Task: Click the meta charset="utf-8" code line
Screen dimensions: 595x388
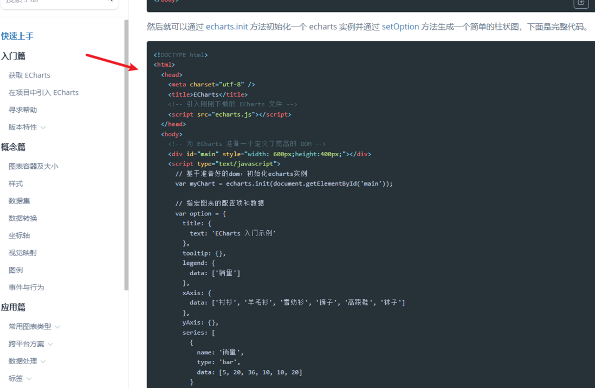Action: [x=212, y=84]
